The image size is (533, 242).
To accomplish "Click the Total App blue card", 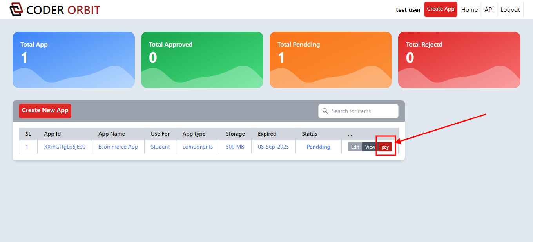I will tap(74, 60).
